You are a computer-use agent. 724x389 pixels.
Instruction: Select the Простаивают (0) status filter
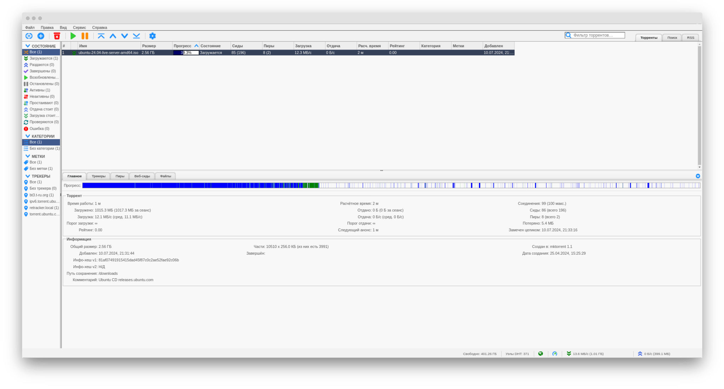point(41,103)
